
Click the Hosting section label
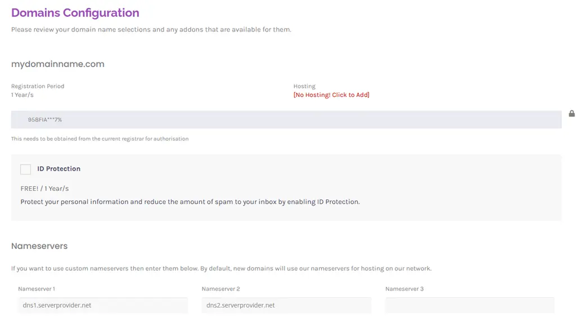click(304, 86)
